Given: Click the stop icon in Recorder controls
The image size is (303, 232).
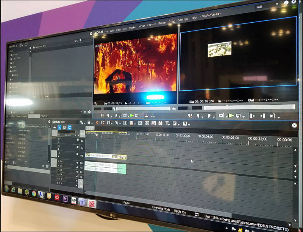Looking at the screenshot, I should (221, 116).
